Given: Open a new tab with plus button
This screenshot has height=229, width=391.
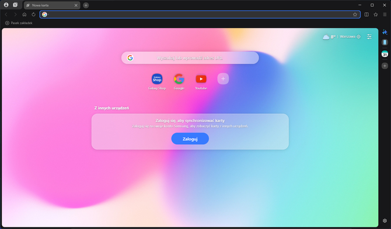Looking at the screenshot, I should [86, 5].
